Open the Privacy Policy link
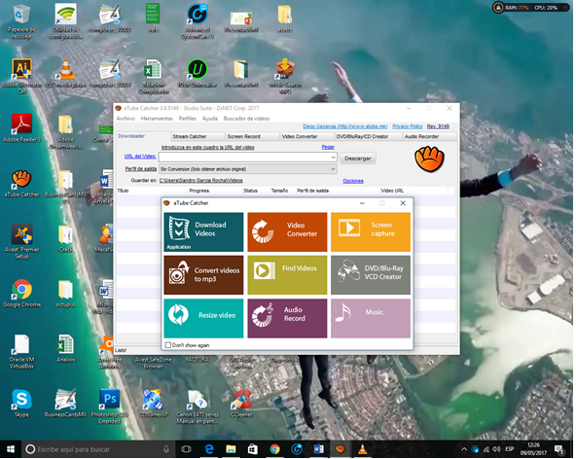Image resolution: width=576 pixels, height=459 pixels. pyautogui.click(x=409, y=126)
